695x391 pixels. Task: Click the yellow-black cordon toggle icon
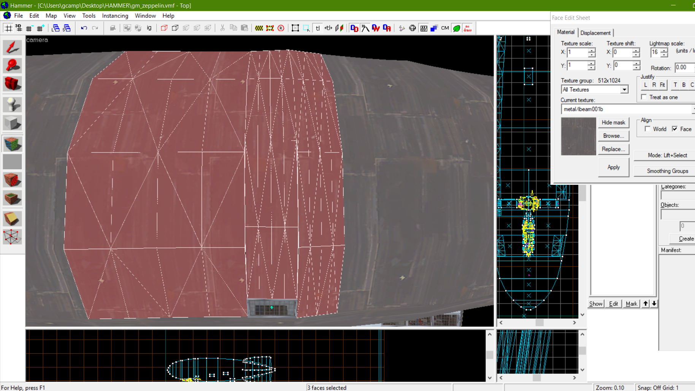coord(259,28)
